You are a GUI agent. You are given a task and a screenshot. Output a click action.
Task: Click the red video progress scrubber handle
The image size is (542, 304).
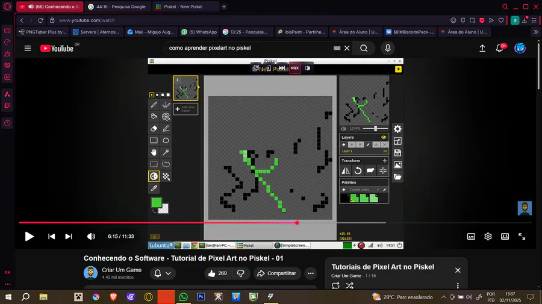coord(297,223)
